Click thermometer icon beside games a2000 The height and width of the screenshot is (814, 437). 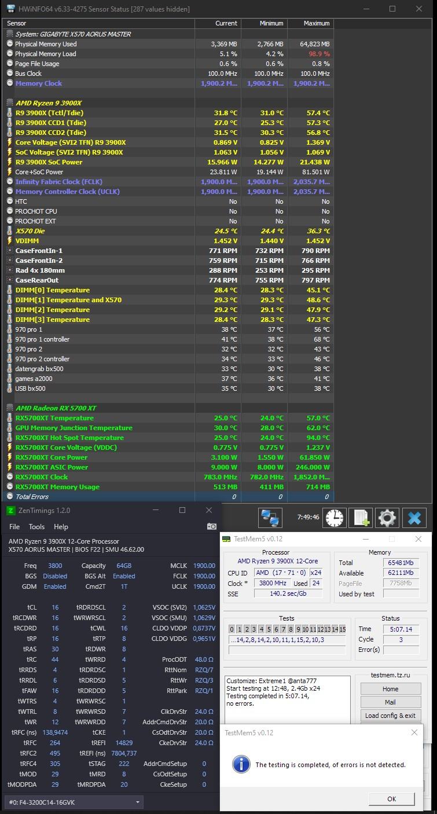(x=9, y=379)
